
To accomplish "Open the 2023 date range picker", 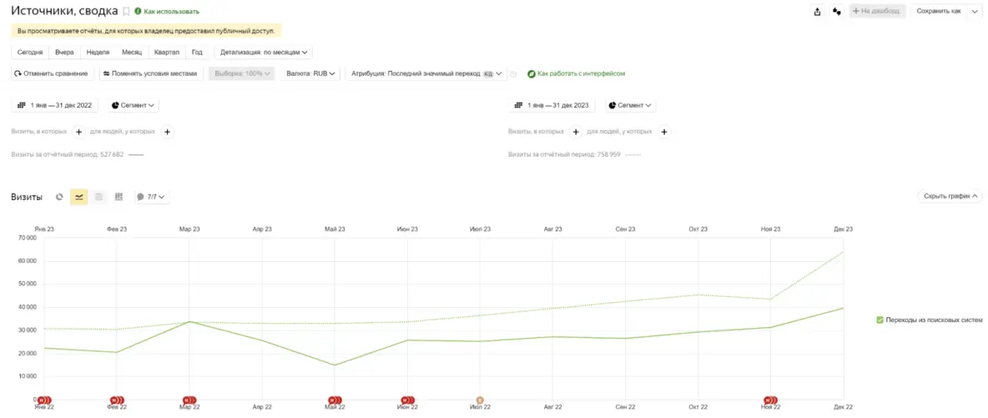I will 552,106.
